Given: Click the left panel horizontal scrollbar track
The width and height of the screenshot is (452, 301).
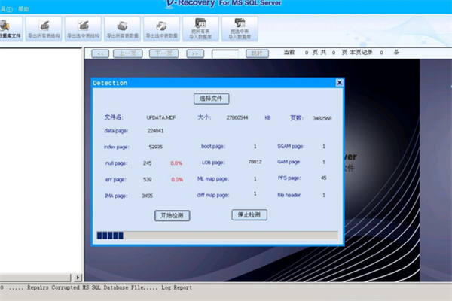Looking at the screenshot, I should (35, 278).
